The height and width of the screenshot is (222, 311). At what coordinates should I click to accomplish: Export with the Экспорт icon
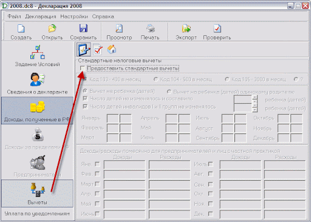pos(186,29)
